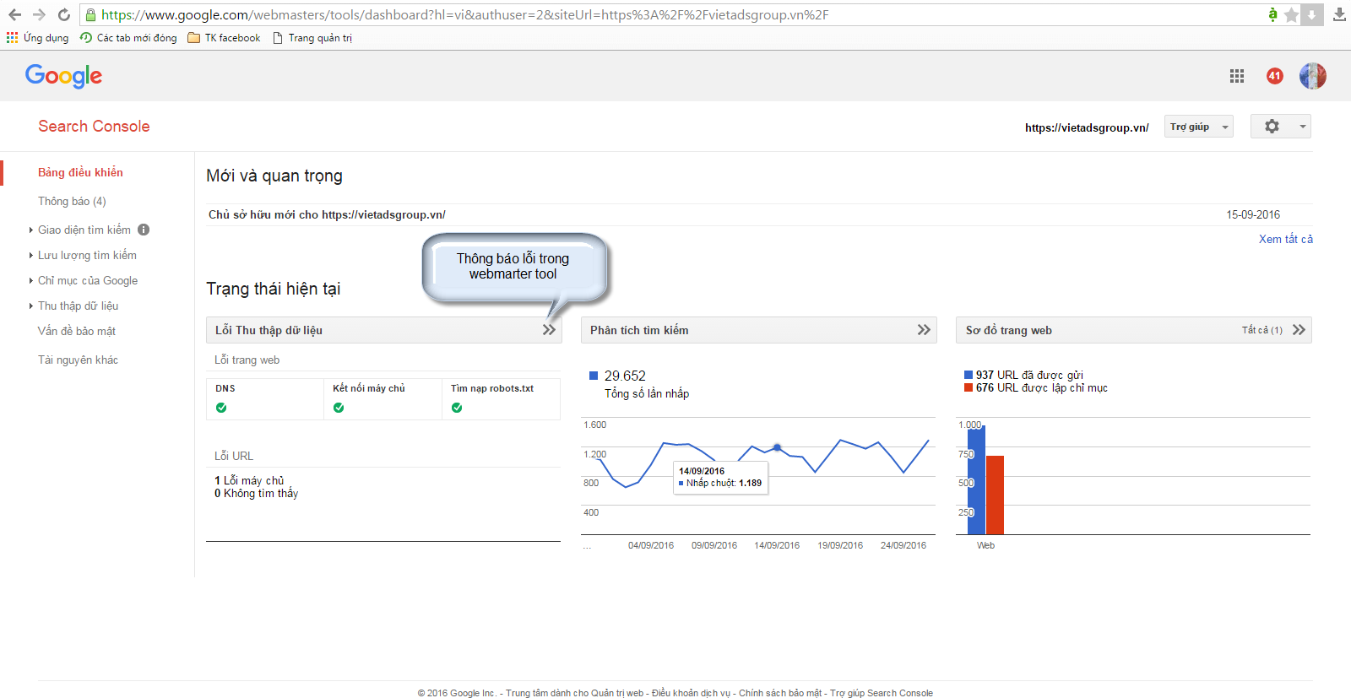Open the account profile avatar
Screen dimensions: 1351x698
(x=1313, y=76)
